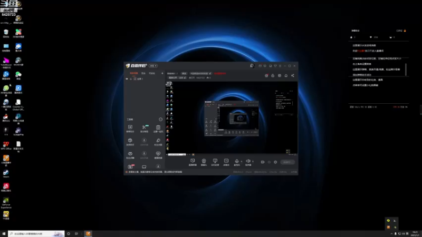The image size is (422, 237).
Task: Add screen capture source from bottom bar
Action: click(x=193, y=162)
